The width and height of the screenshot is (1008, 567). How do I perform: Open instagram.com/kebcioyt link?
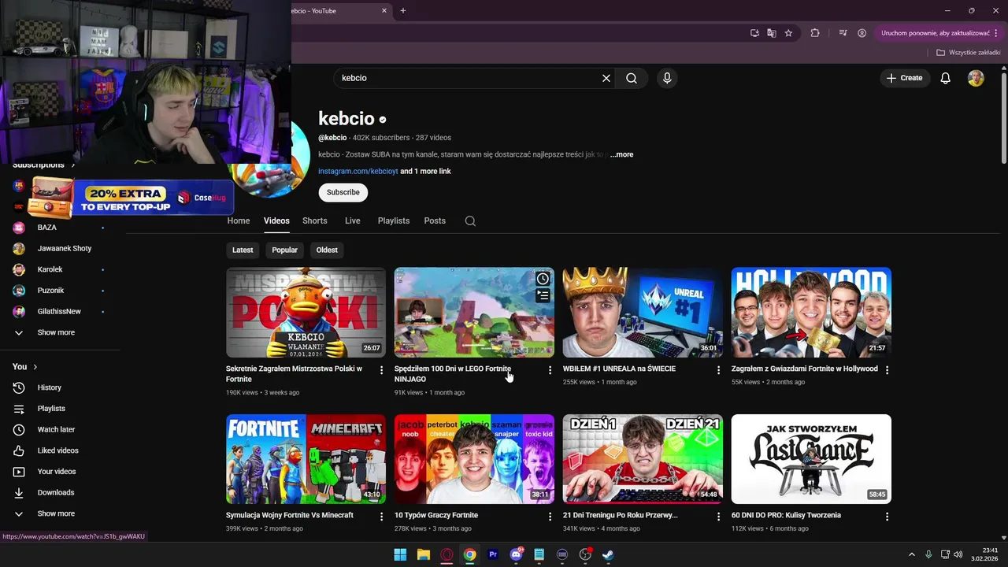pyautogui.click(x=358, y=171)
